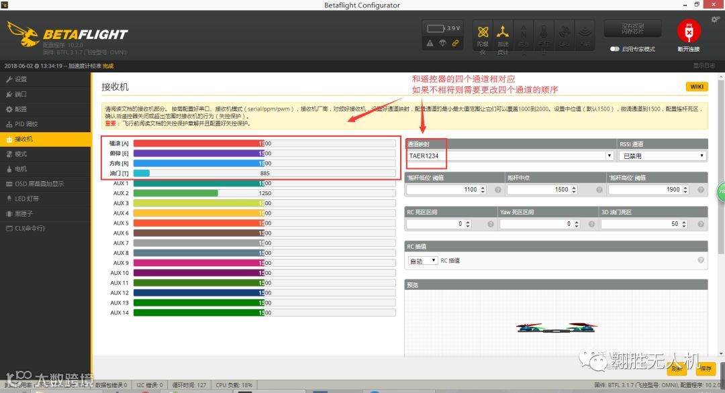Click help icon for stick high threshold
The image size is (725, 393).
tap(701, 190)
